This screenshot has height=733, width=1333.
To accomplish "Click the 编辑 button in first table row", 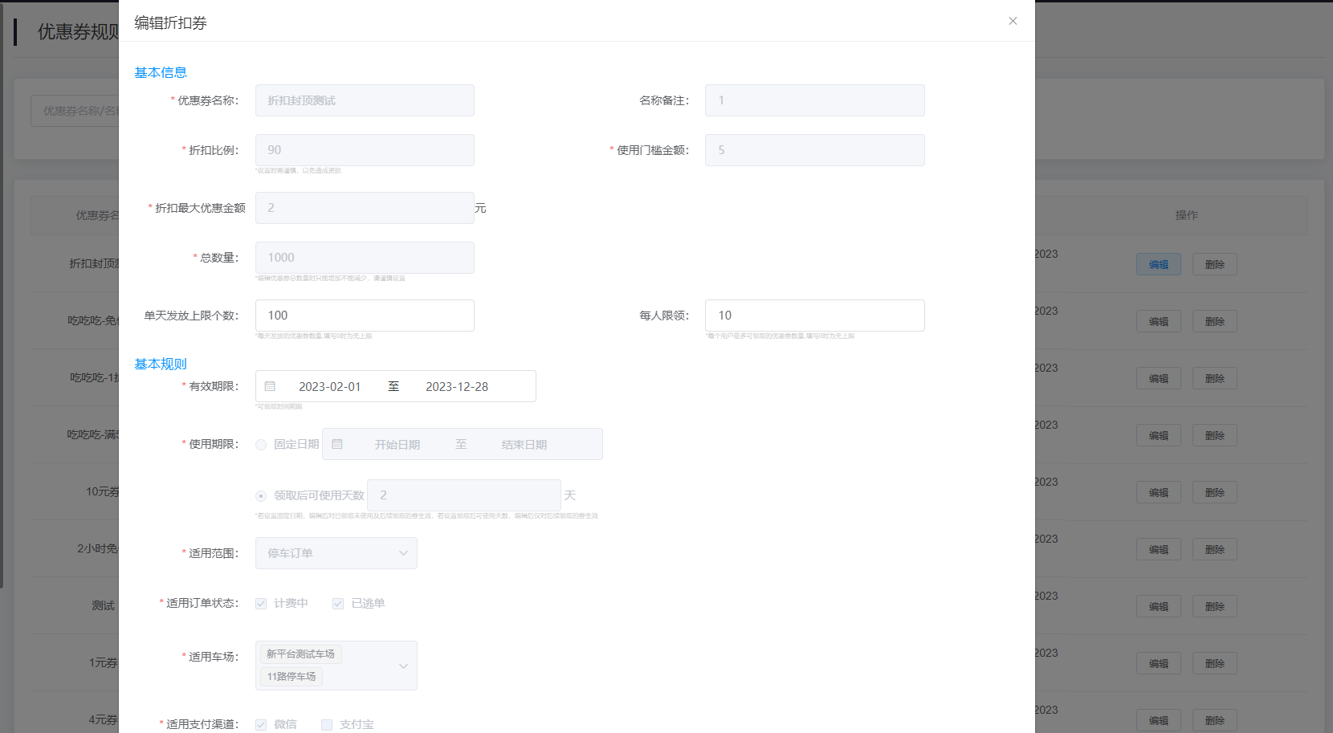I will pyautogui.click(x=1158, y=264).
